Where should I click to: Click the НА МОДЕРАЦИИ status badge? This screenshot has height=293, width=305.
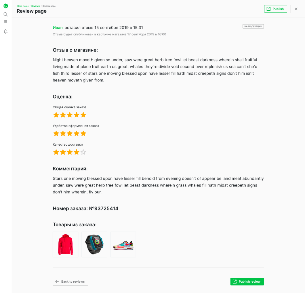[x=253, y=26]
